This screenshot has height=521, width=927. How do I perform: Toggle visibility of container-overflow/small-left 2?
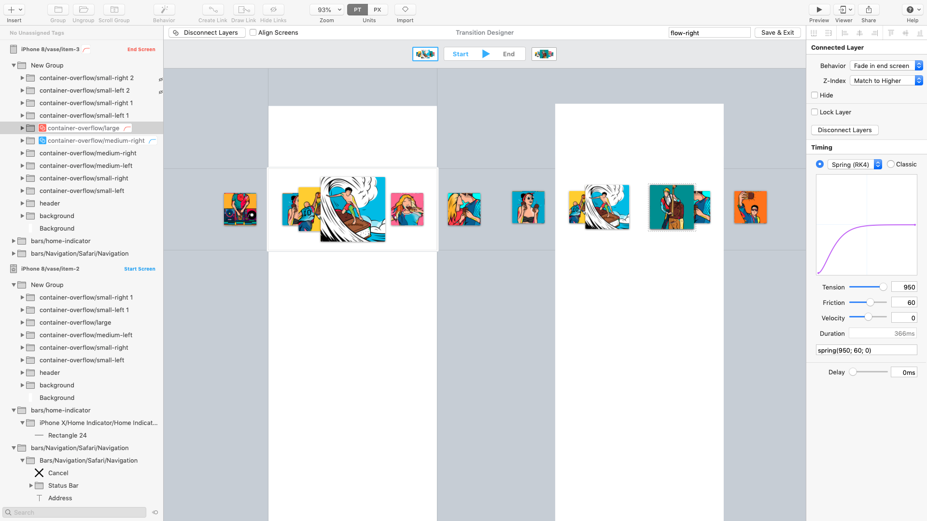pos(160,92)
